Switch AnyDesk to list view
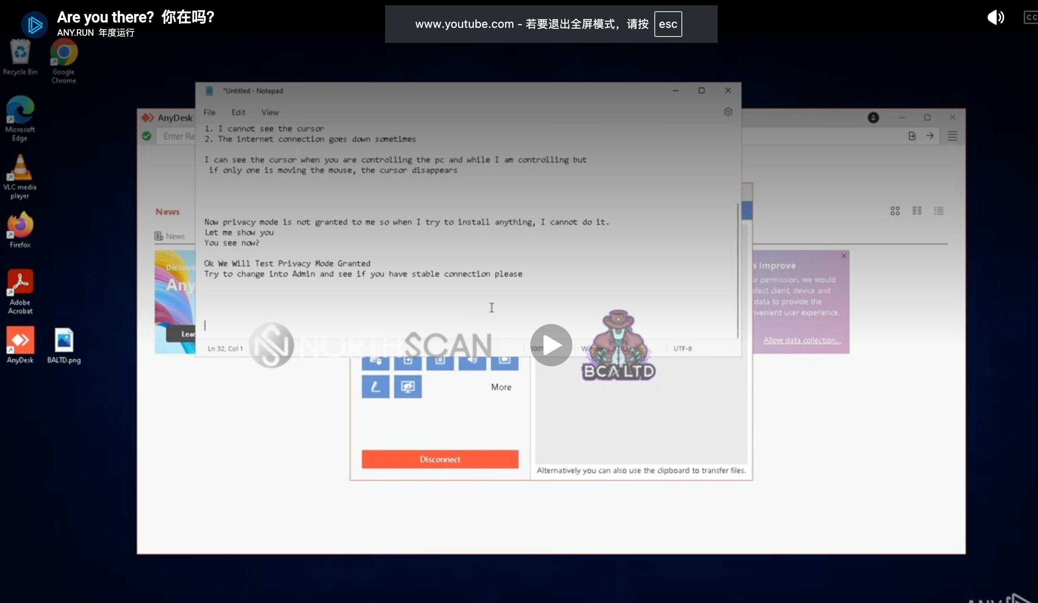 [939, 211]
